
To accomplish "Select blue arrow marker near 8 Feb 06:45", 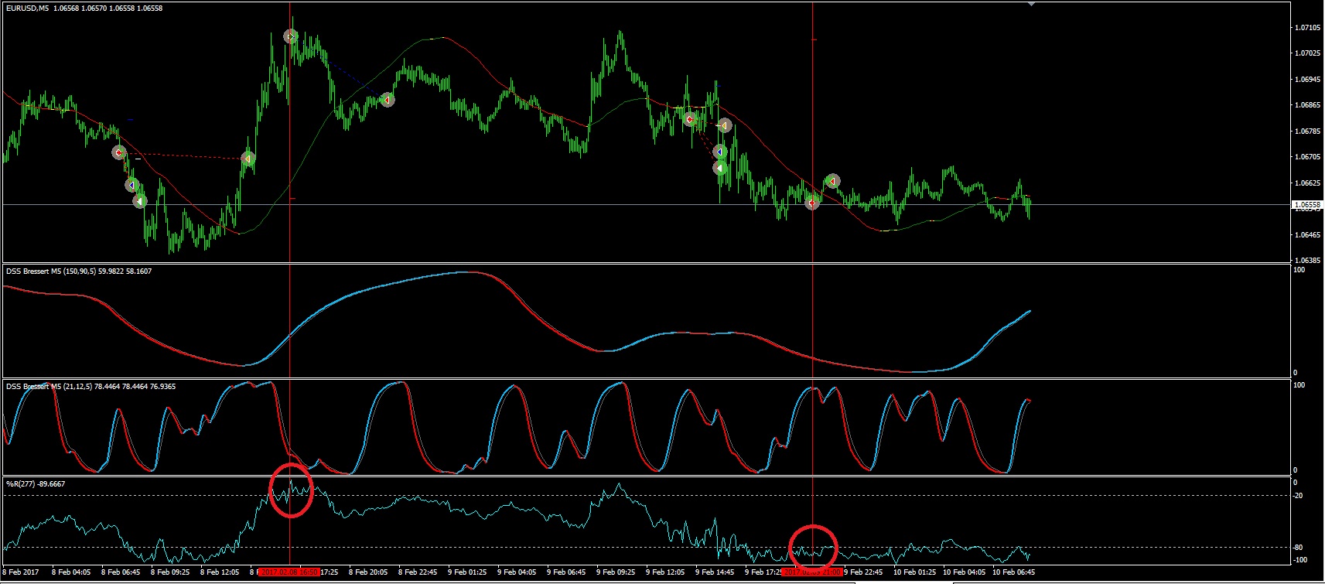I will [132, 185].
